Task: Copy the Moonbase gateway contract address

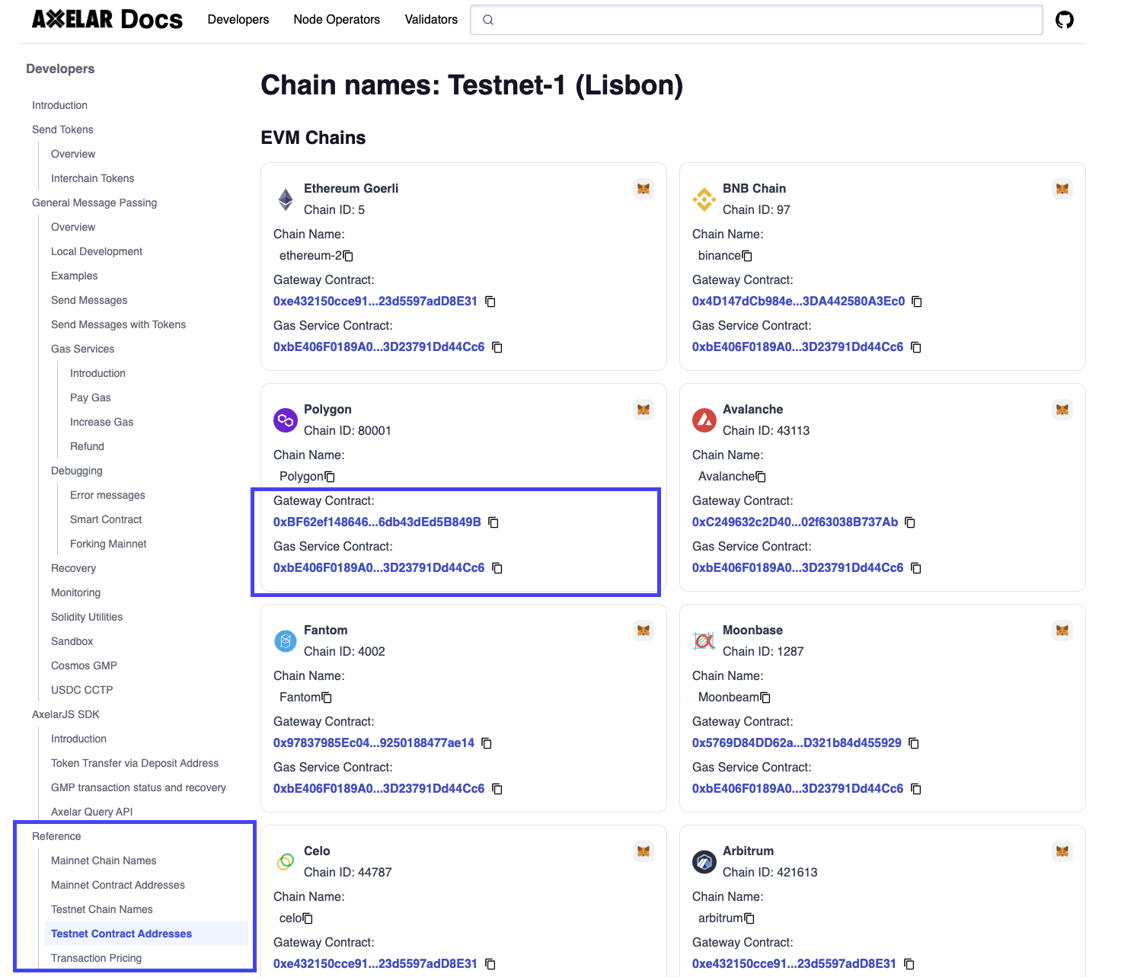Action: 913,743
